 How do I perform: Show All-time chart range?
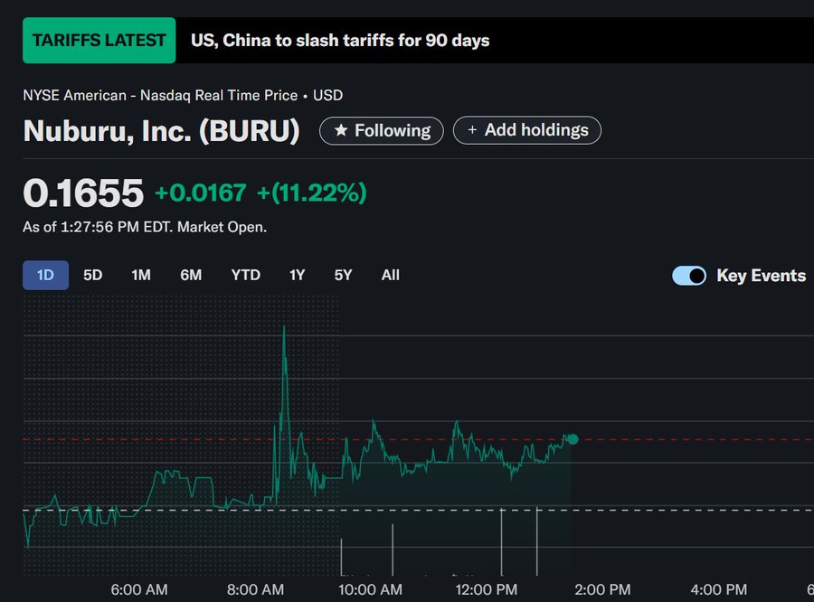(391, 275)
